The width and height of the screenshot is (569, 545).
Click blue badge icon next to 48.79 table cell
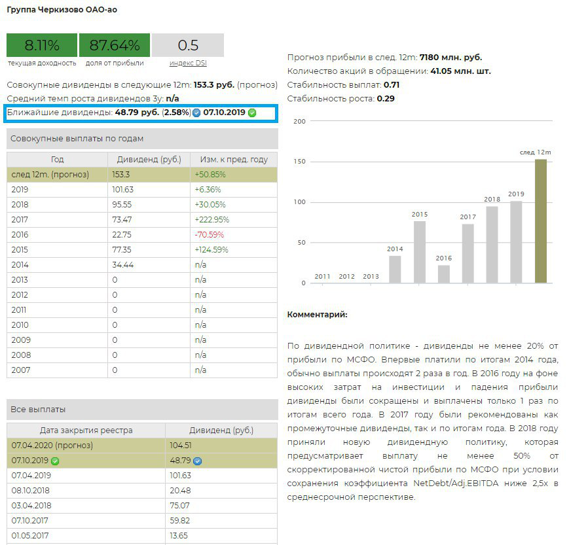[x=197, y=461]
